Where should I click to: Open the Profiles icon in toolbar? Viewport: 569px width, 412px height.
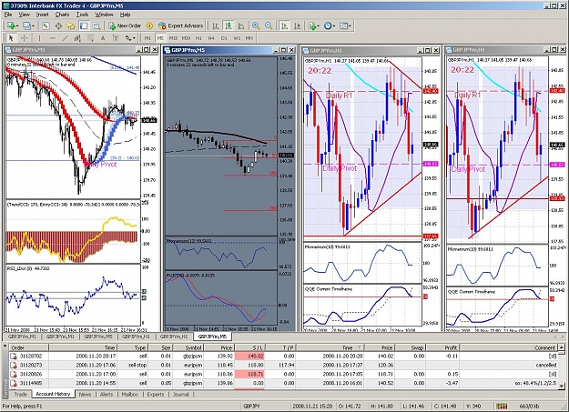tap(26, 25)
